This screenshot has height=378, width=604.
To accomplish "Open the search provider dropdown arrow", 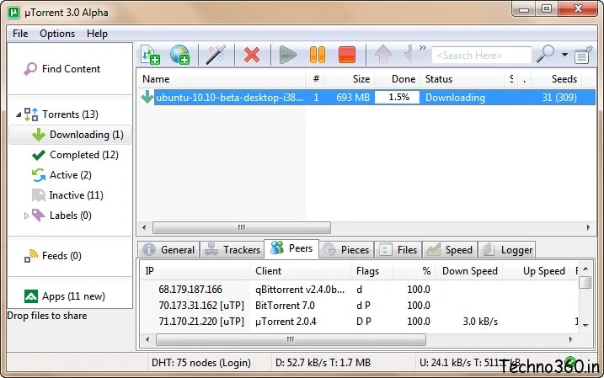I will point(564,55).
